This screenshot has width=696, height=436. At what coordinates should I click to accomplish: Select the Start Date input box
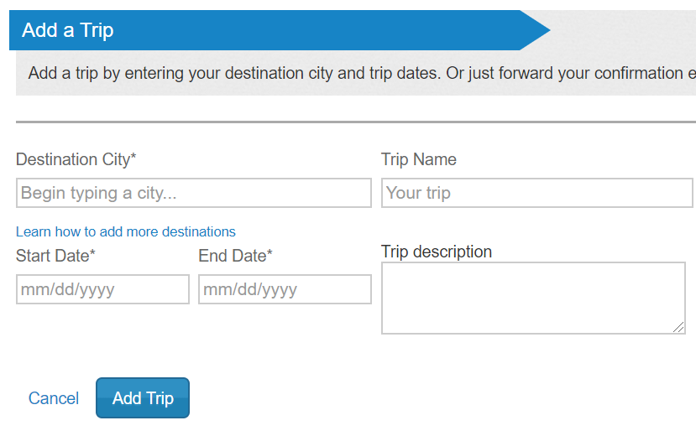pos(102,289)
